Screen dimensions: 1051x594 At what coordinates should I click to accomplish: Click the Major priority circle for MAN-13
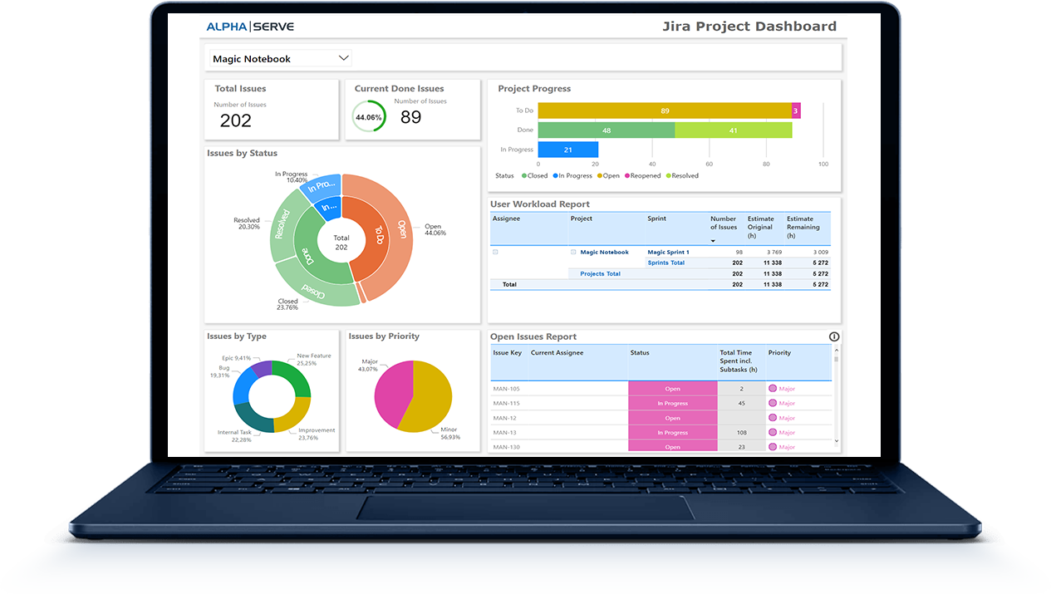773,432
